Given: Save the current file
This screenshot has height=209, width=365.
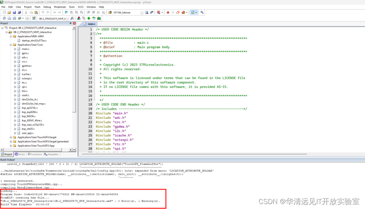Looking at the screenshot, I should (14, 12).
